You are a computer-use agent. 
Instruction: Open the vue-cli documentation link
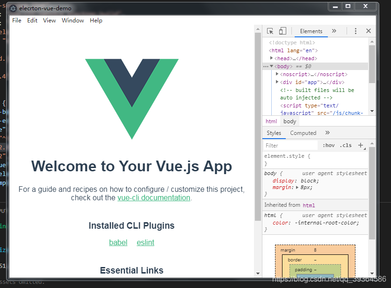coord(154,197)
